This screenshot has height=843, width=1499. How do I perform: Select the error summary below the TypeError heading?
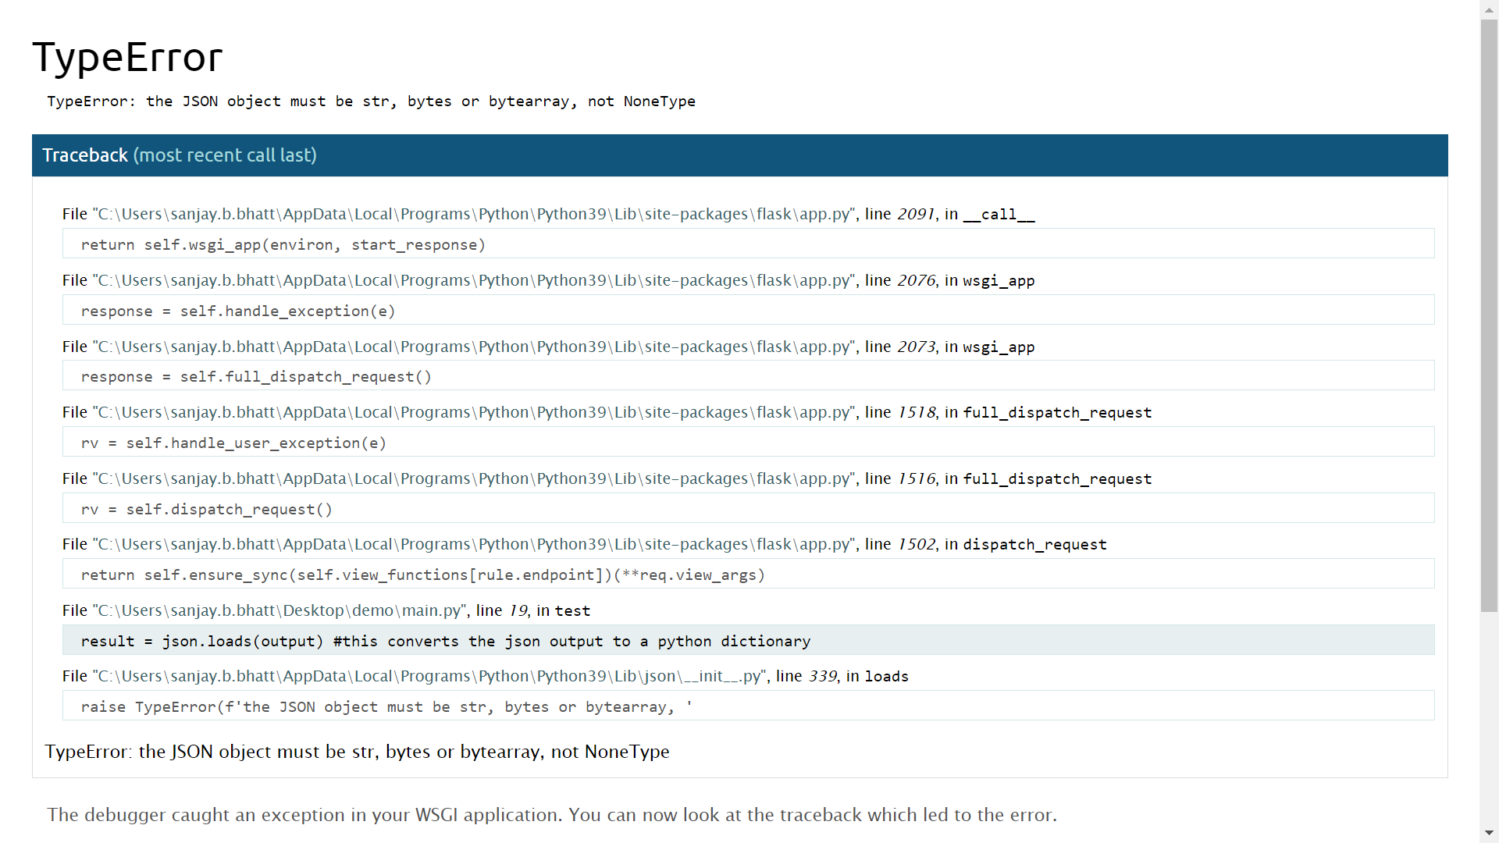tap(371, 101)
